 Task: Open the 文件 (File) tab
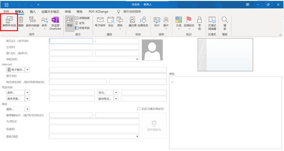coord(6,12)
